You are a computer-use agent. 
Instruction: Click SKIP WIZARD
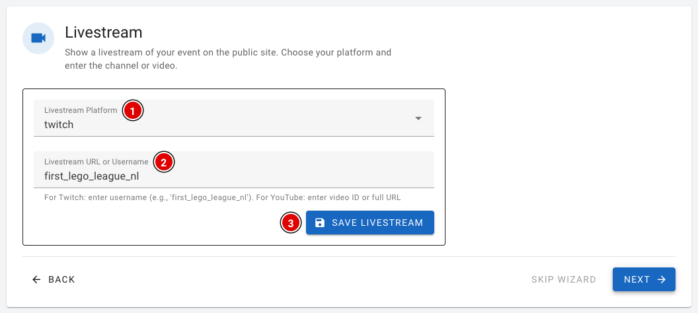pyautogui.click(x=564, y=279)
